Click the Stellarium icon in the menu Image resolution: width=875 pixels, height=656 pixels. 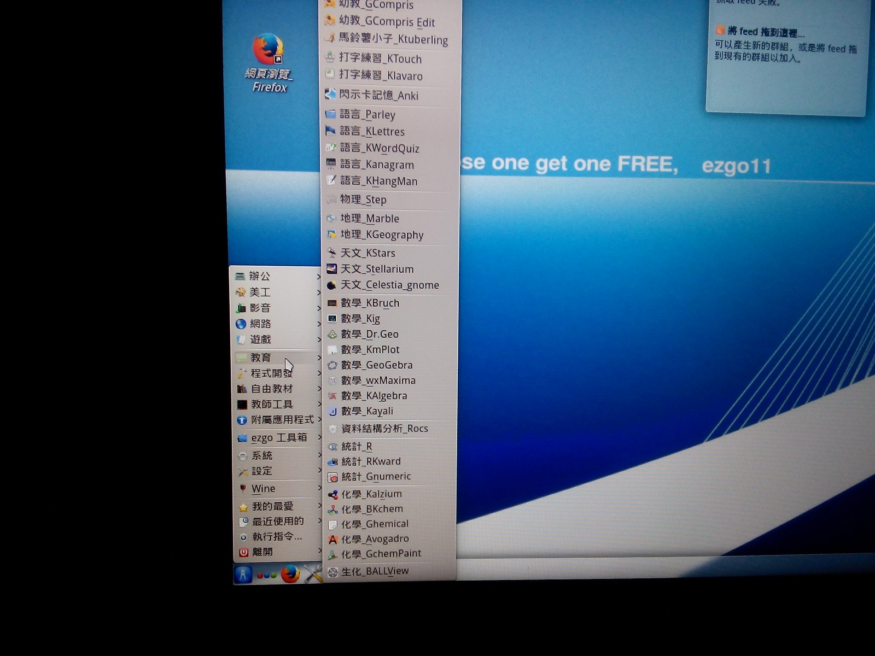331,269
